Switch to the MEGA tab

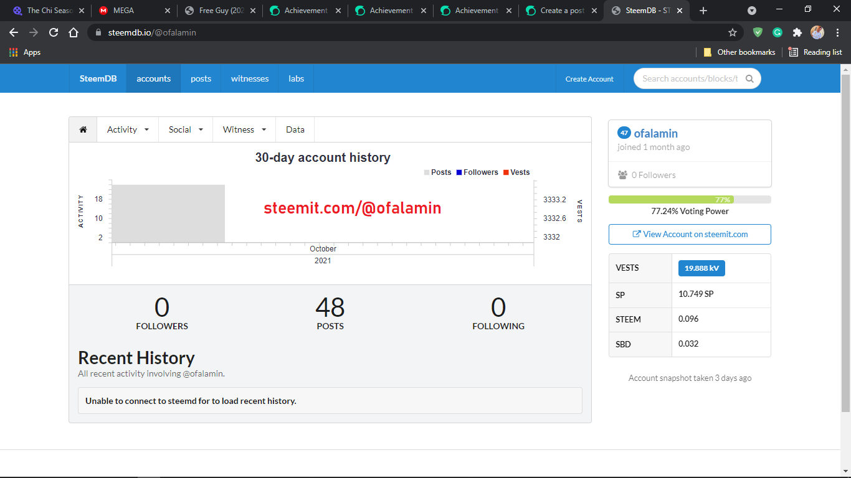134,11
